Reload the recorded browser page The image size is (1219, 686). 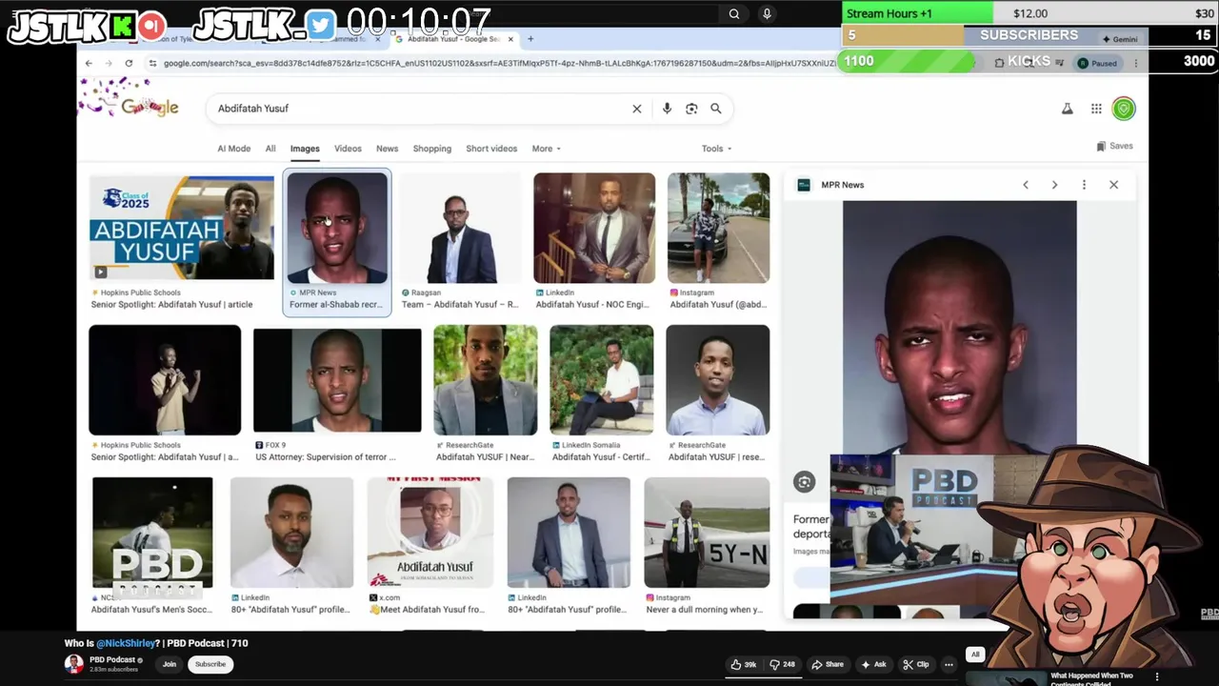pyautogui.click(x=129, y=64)
